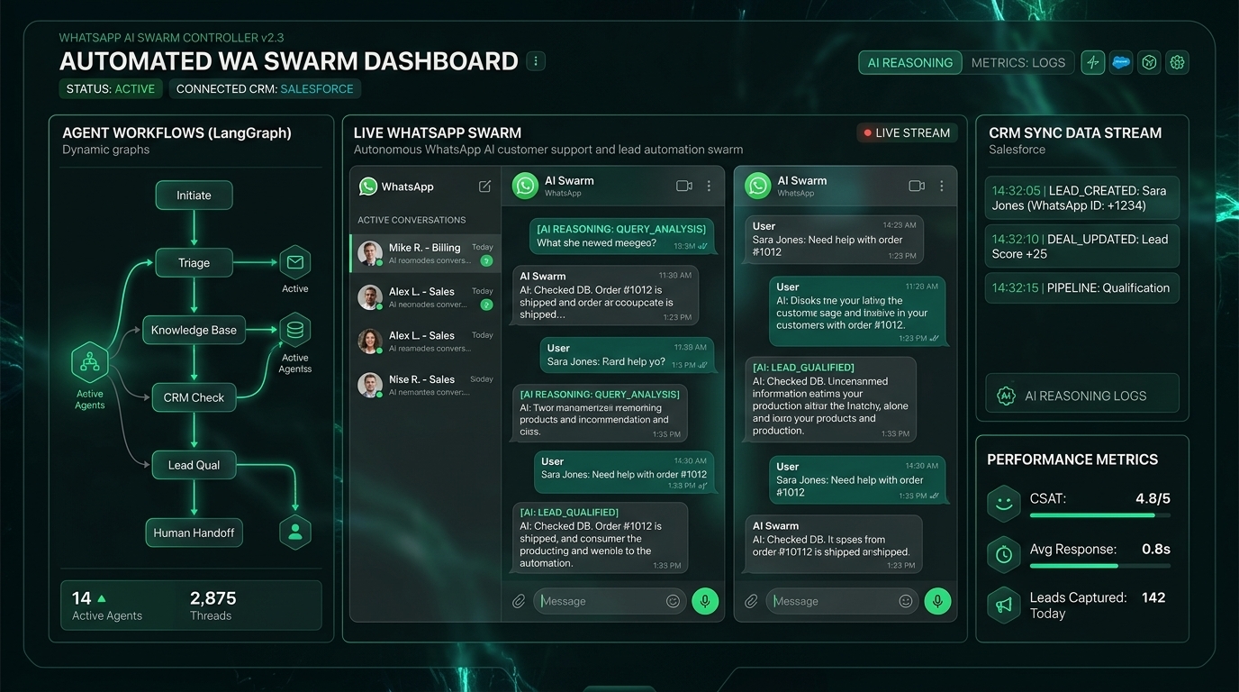This screenshot has width=1239, height=692.
Task: Click the CONNECTED CRM: SALESFORCE chip
Action: 265,89
